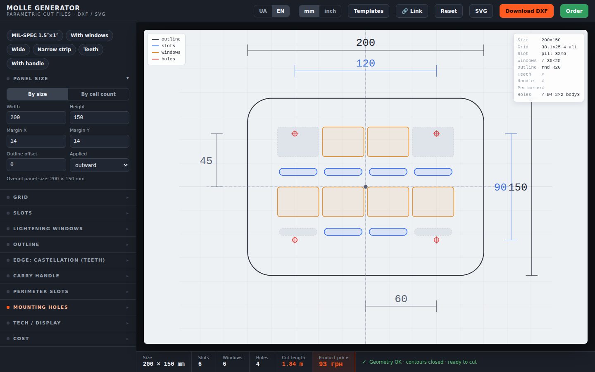Expand the Lightening Windows section
Viewport: 595px width, 372px height.
(68, 229)
